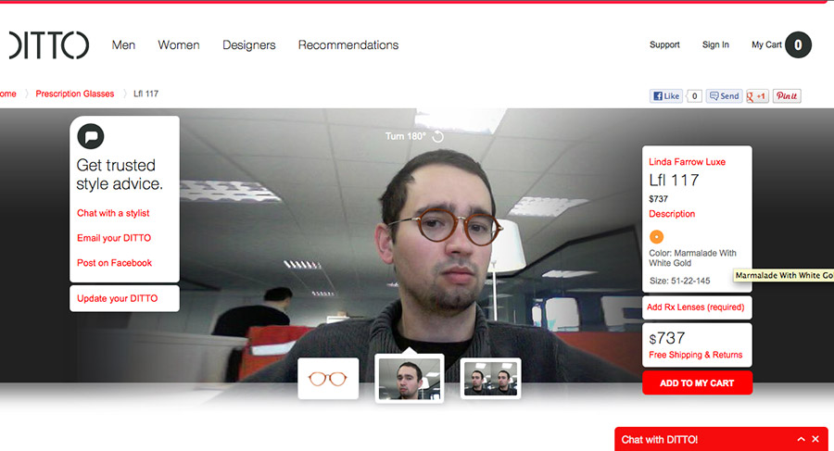Click ADD TO MY CART button
This screenshot has height=451, width=834.
point(697,382)
